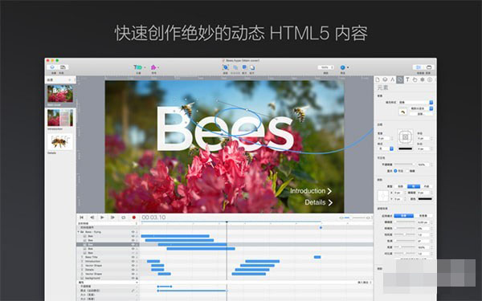482x301 pixels.
Task: Open the Resources library button
Action: coord(429,67)
